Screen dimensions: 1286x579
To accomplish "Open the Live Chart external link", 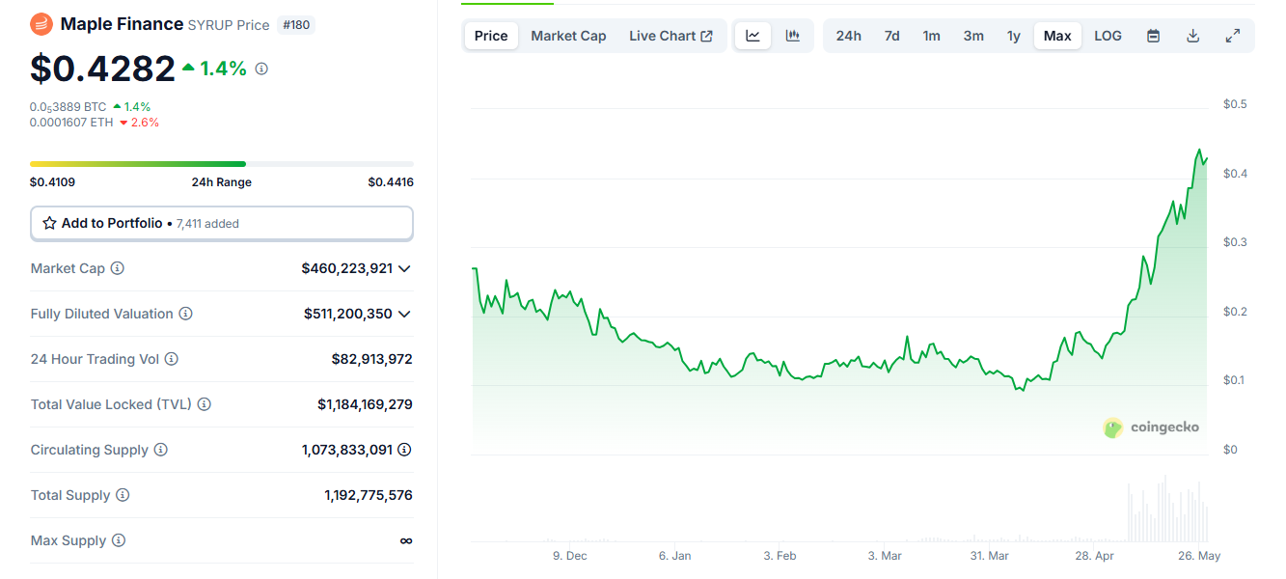I will [670, 36].
